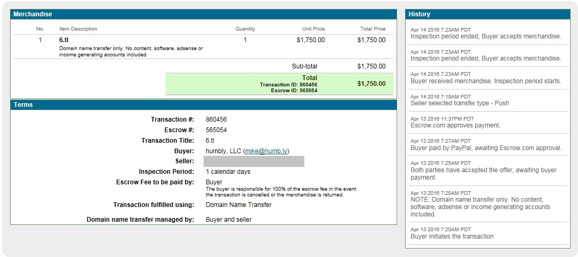Image resolution: width=578 pixels, height=257 pixels.
Task: Click the 'Domain Name Transfer' fulfillment value
Action: pos(238,205)
